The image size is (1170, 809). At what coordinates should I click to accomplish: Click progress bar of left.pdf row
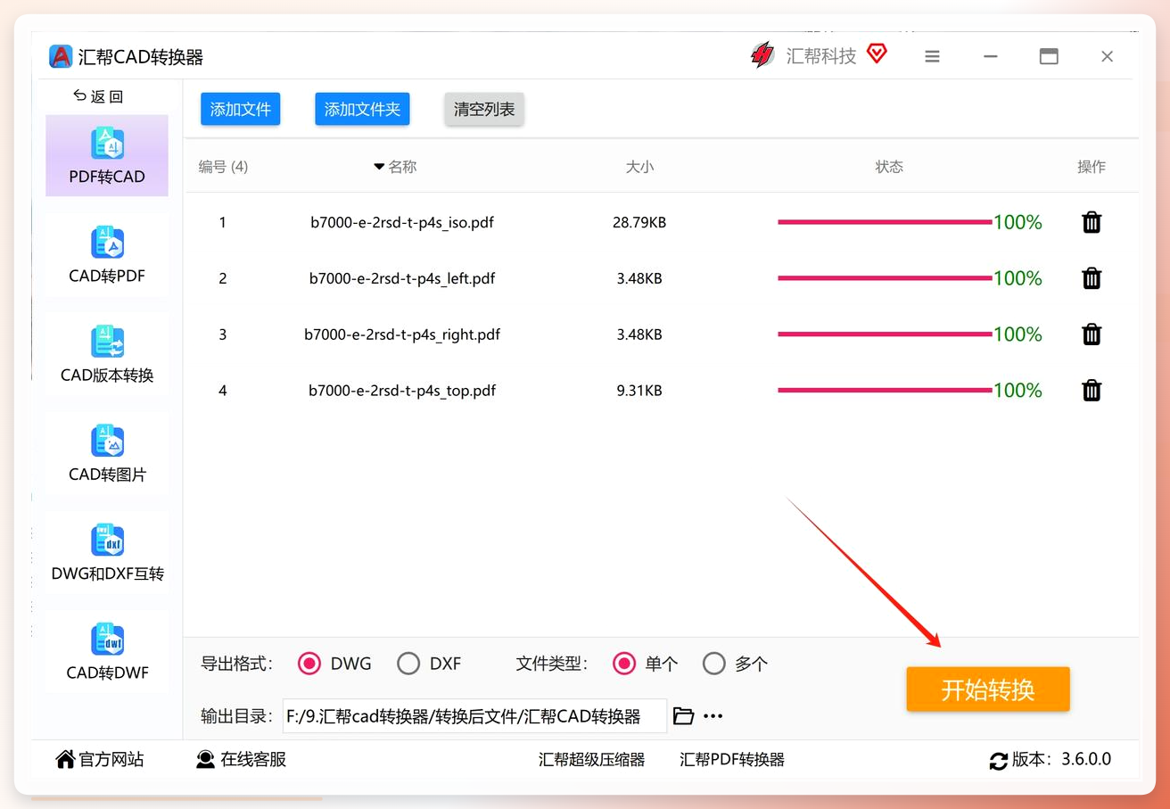pyautogui.click(x=885, y=278)
